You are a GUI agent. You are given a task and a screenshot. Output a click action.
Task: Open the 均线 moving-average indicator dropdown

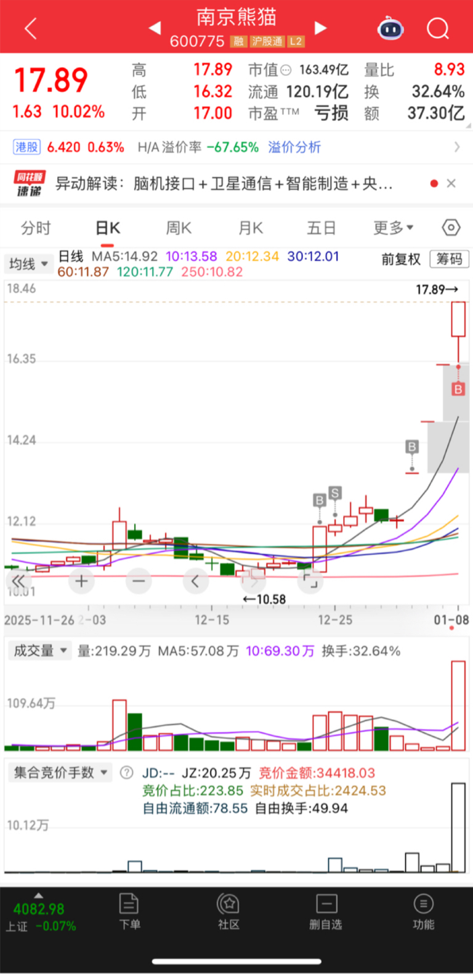pos(28,264)
